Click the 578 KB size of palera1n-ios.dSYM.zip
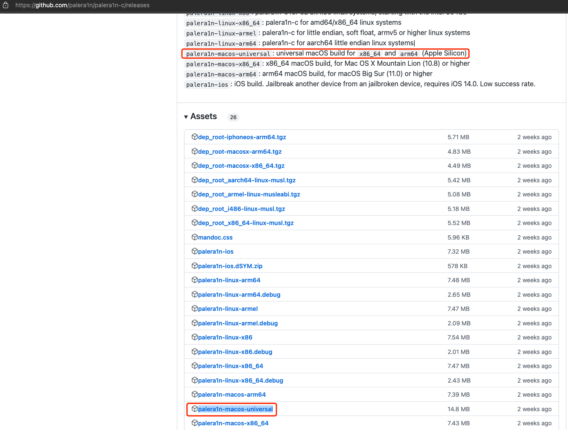The height and width of the screenshot is (430, 568). [x=457, y=266]
